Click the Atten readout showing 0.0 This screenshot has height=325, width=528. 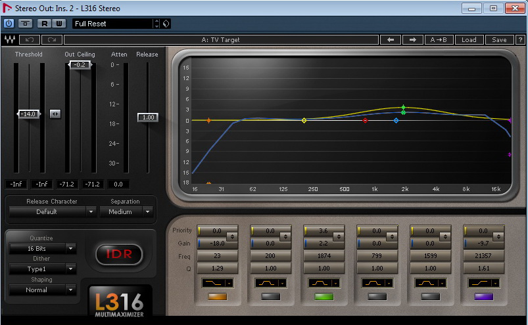point(118,184)
